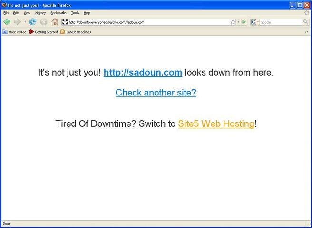Click into the URL address field
The width and height of the screenshot is (312, 228).
pos(149,22)
